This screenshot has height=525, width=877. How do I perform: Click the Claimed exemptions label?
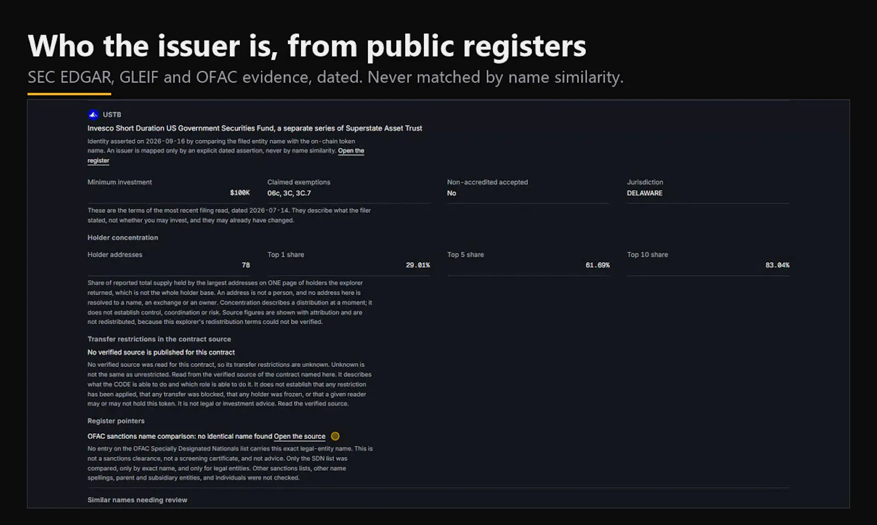coord(299,182)
